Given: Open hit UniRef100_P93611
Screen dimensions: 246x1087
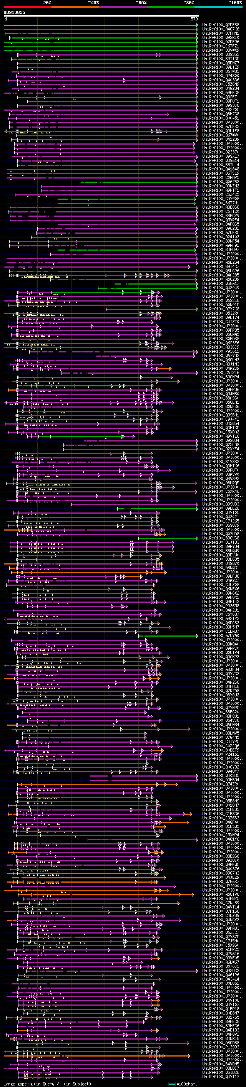Looking at the screenshot, I should 221,352.
